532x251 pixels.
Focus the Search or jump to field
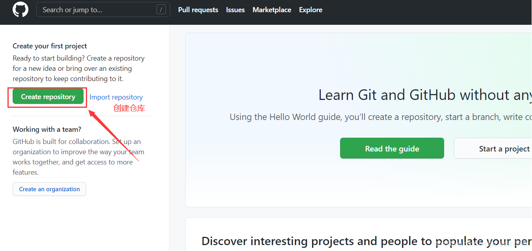click(103, 10)
